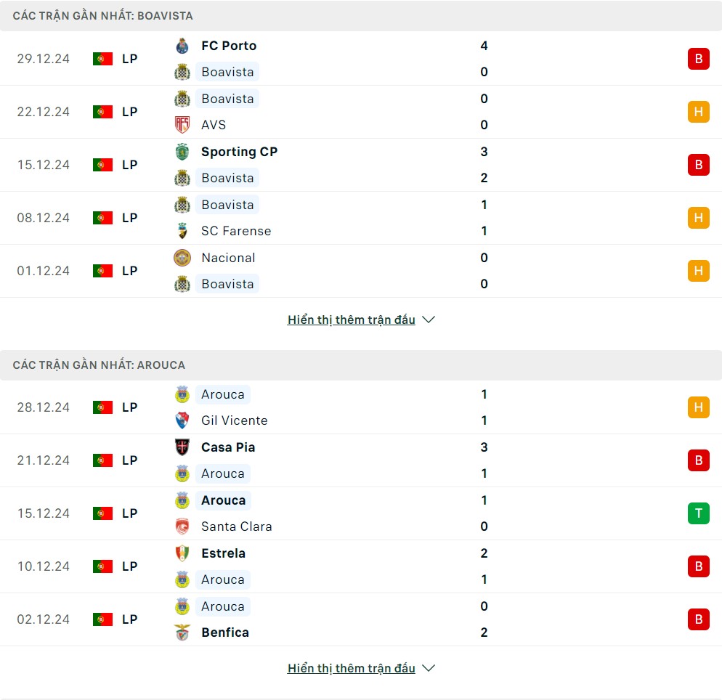Expand more Boavista matches chevron

pyautogui.click(x=429, y=320)
